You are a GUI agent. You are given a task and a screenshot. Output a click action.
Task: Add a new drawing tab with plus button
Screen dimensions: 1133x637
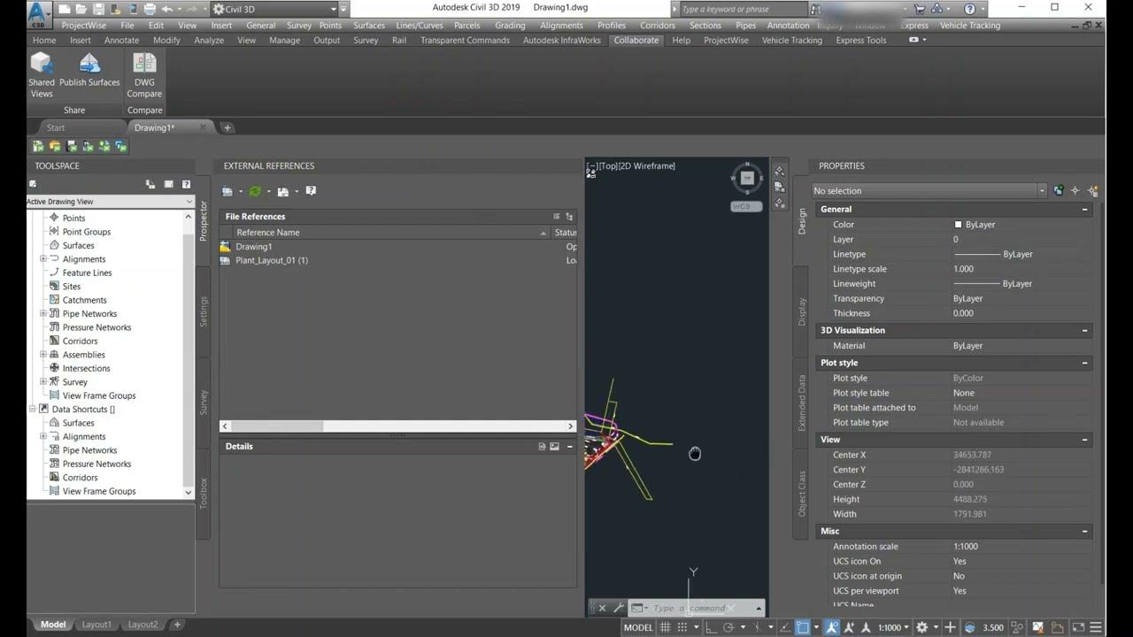(x=227, y=127)
